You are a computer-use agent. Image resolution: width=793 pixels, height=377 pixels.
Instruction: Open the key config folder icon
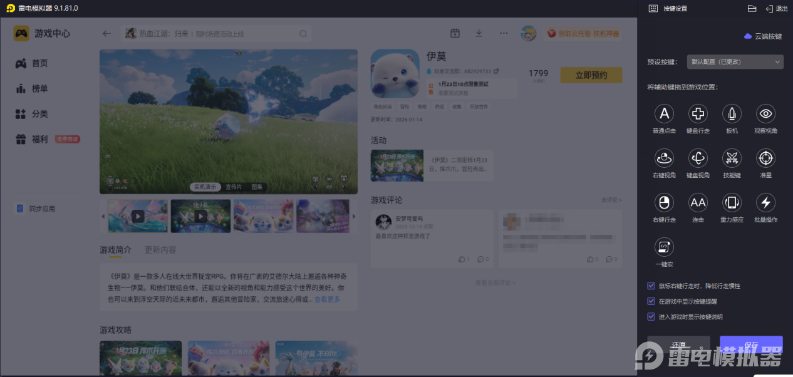pos(752,8)
